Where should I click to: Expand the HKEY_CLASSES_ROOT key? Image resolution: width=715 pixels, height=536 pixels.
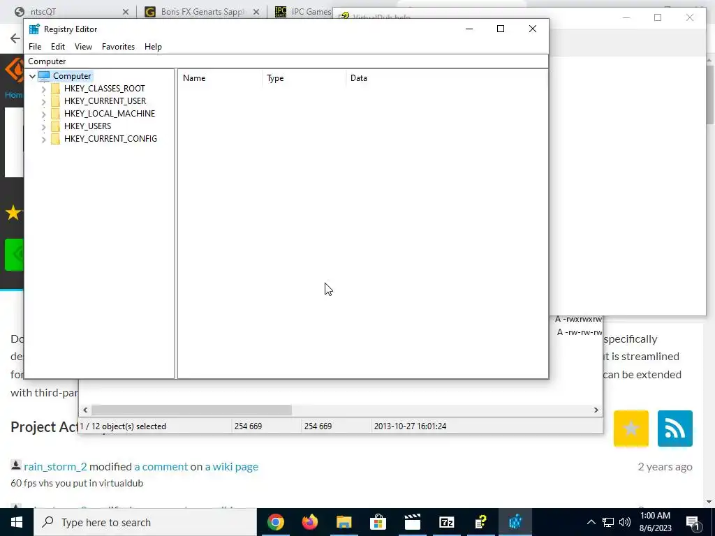click(x=44, y=89)
